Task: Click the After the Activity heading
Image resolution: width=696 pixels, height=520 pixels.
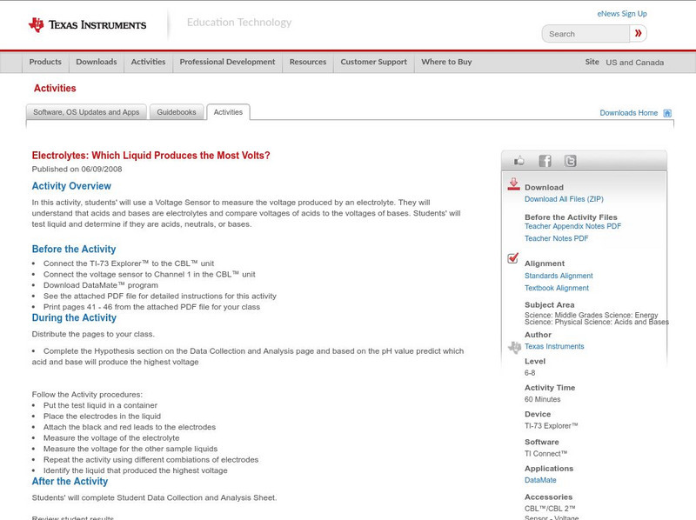Action: pos(70,482)
